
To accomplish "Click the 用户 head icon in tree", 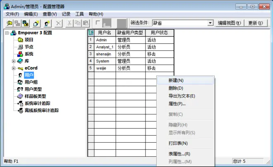I will [20, 75].
